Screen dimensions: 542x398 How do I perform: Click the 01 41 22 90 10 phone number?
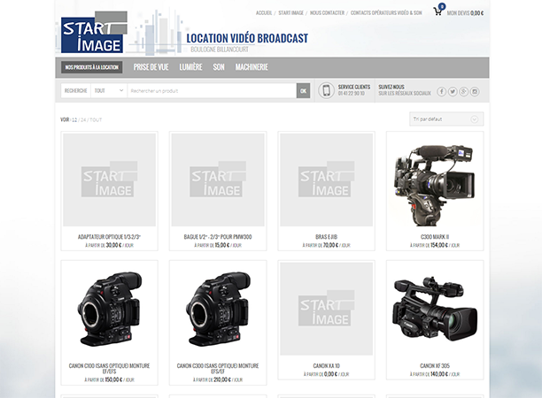click(x=352, y=94)
